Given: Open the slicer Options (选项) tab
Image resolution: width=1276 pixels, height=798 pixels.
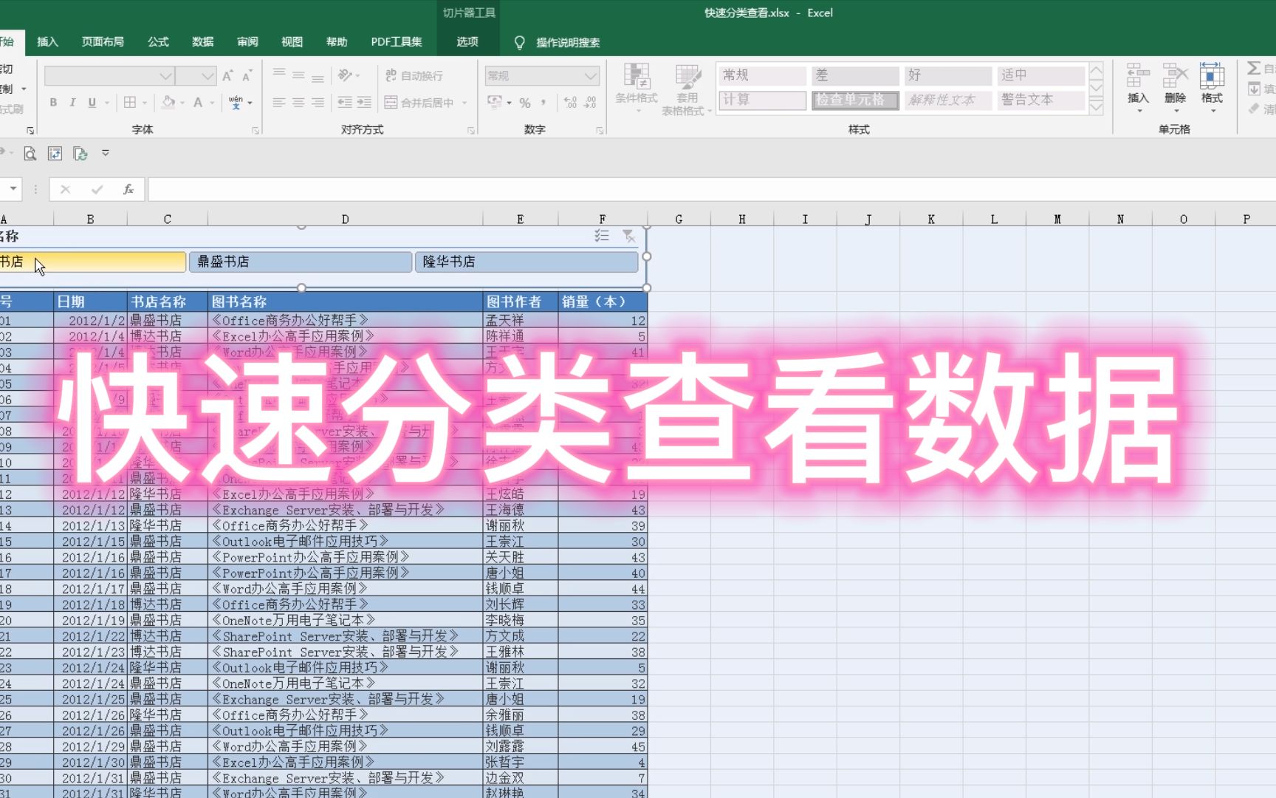Looking at the screenshot, I should pos(467,42).
